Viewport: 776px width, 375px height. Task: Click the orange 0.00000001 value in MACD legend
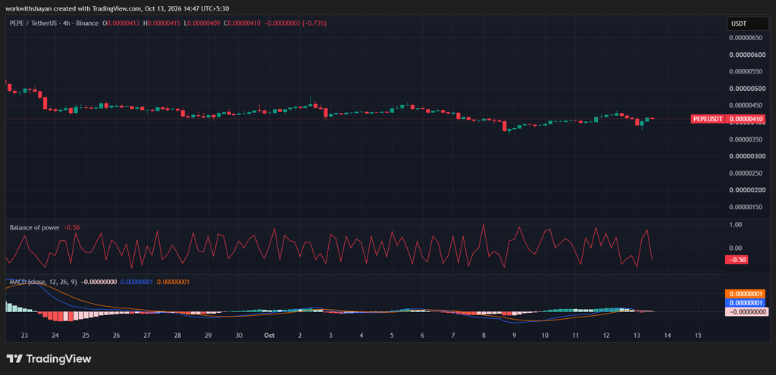(174, 282)
